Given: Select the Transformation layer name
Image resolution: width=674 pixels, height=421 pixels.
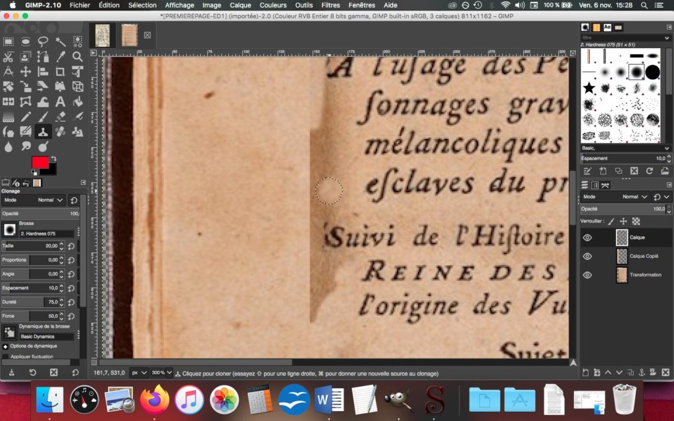Looking at the screenshot, I should [x=645, y=275].
